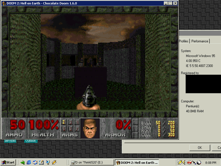The image size is (221, 166).
Task: Click the 8:08 PM system clock
Action: (211, 163)
